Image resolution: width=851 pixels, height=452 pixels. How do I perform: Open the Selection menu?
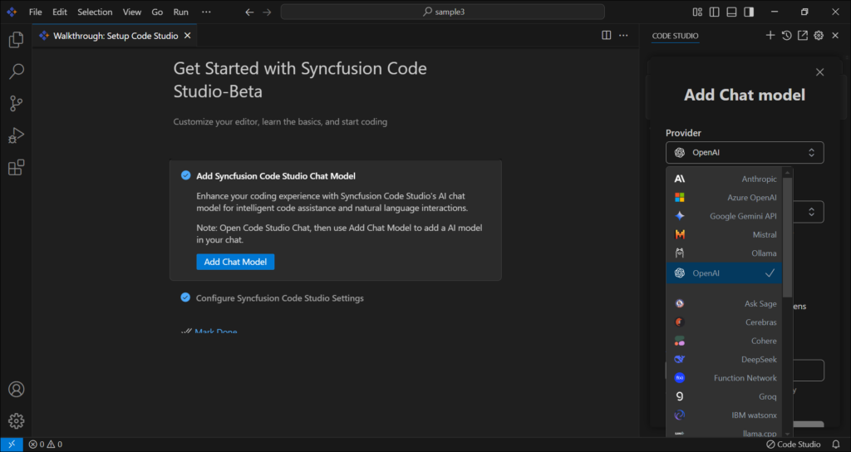pyautogui.click(x=95, y=12)
